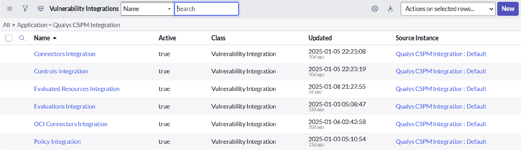
Task: Toggle column search magnifier icon
Action: coord(22,38)
